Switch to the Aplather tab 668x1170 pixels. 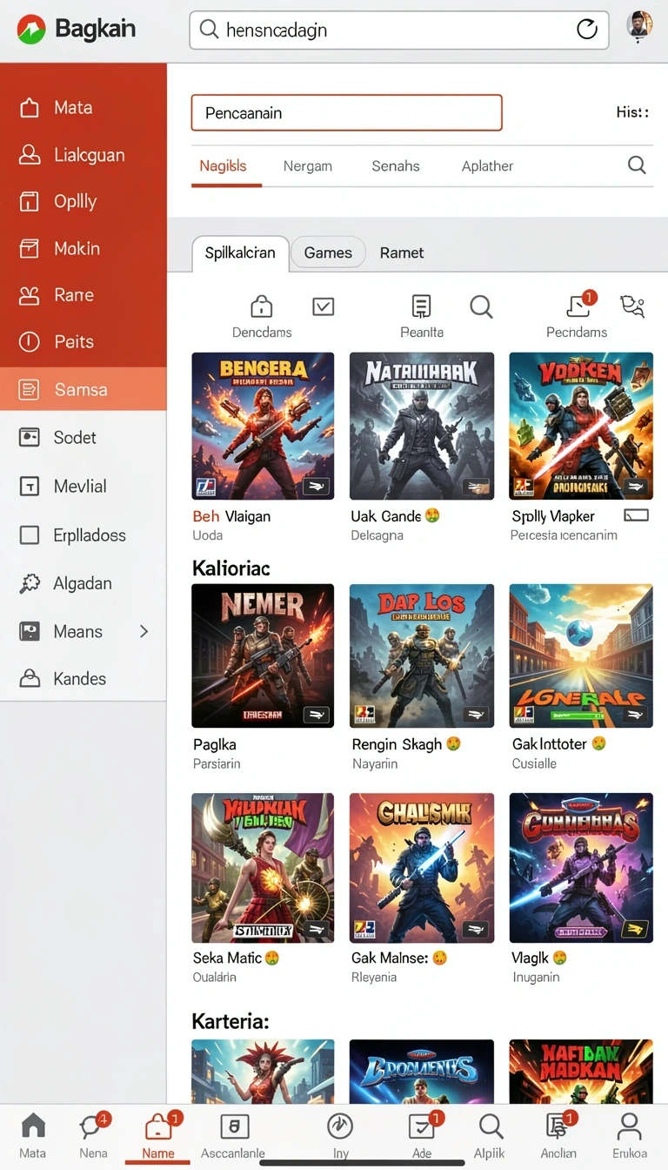487,165
